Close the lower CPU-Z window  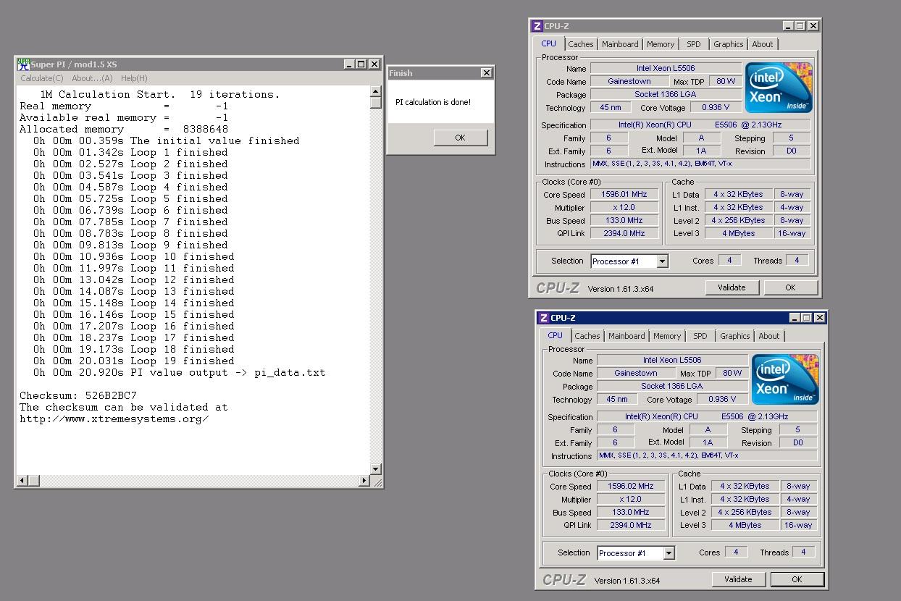(819, 318)
